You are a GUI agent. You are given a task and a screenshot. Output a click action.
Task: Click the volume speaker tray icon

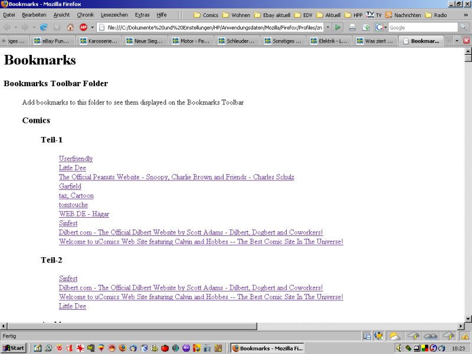(399, 348)
